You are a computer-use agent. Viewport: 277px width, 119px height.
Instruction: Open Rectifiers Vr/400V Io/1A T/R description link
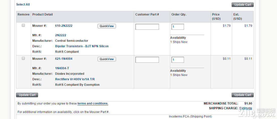point(75,79)
